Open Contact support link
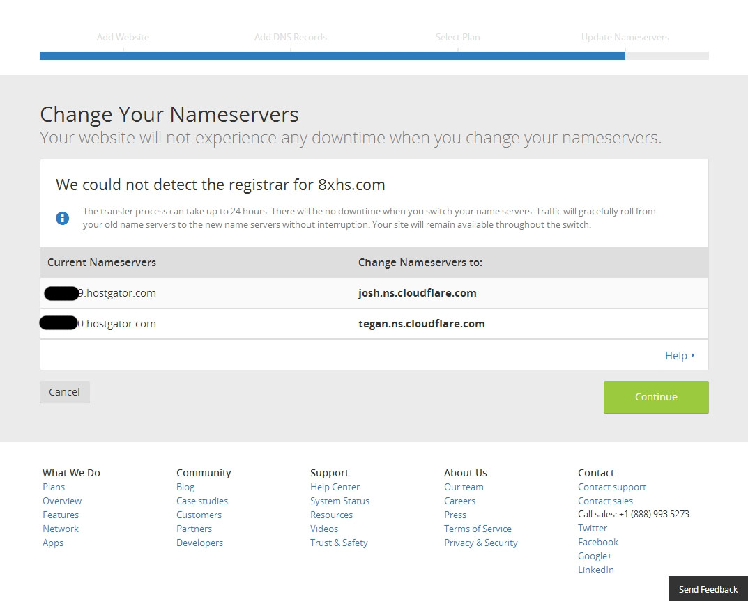Image resolution: width=748 pixels, height=601 pixels. pos(612,487)
